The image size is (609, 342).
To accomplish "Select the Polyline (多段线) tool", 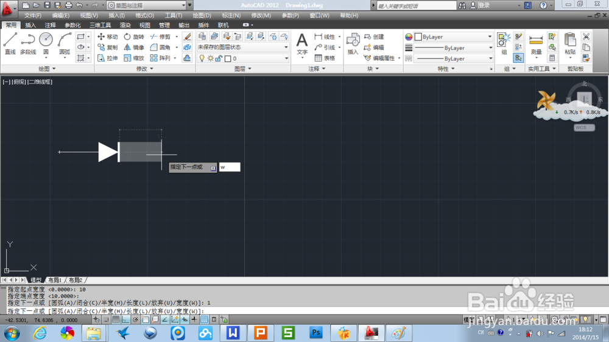I will coord(28,43).
